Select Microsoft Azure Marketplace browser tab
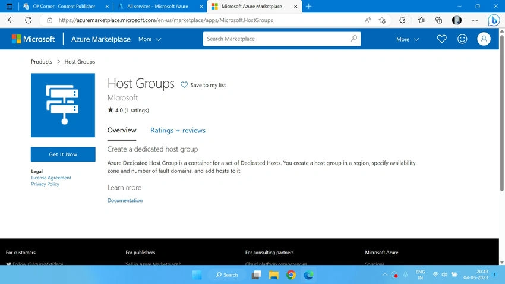 pos(251,6)
